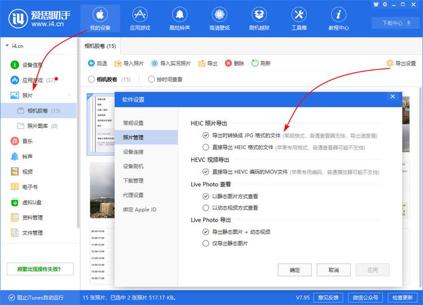
Task: Open 照片管理 in the settings dialog
Action: click(146, 137)
